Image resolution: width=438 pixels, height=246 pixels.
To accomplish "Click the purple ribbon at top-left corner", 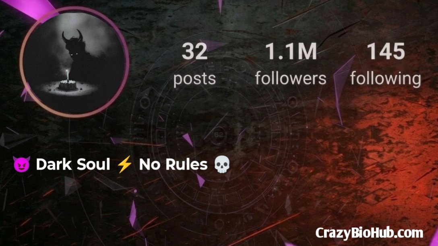I will coord(31,8).
